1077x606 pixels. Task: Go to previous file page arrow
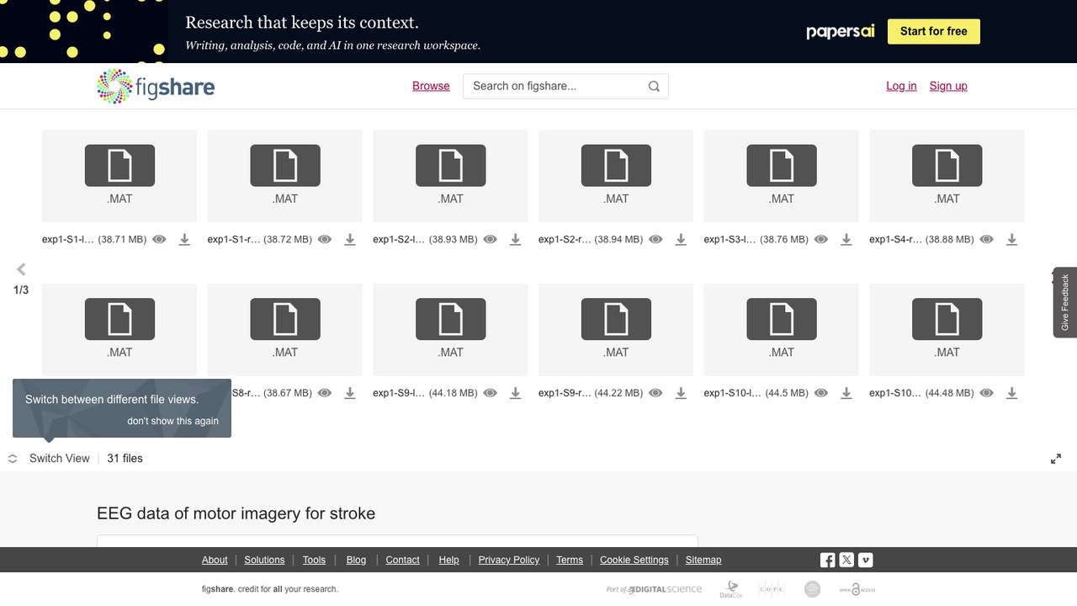pyautogui.click(x=21, y=269)
